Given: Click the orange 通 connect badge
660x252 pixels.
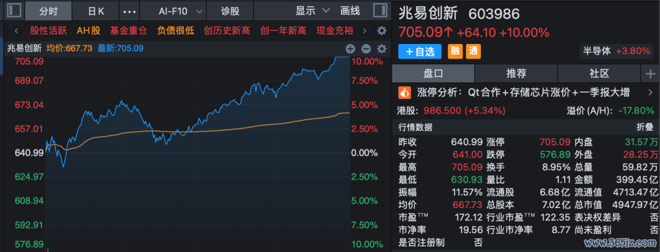Looking at the screenshot, I should [x=473, y=51].
